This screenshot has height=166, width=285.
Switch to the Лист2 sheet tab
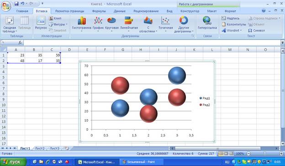point(40,148)
